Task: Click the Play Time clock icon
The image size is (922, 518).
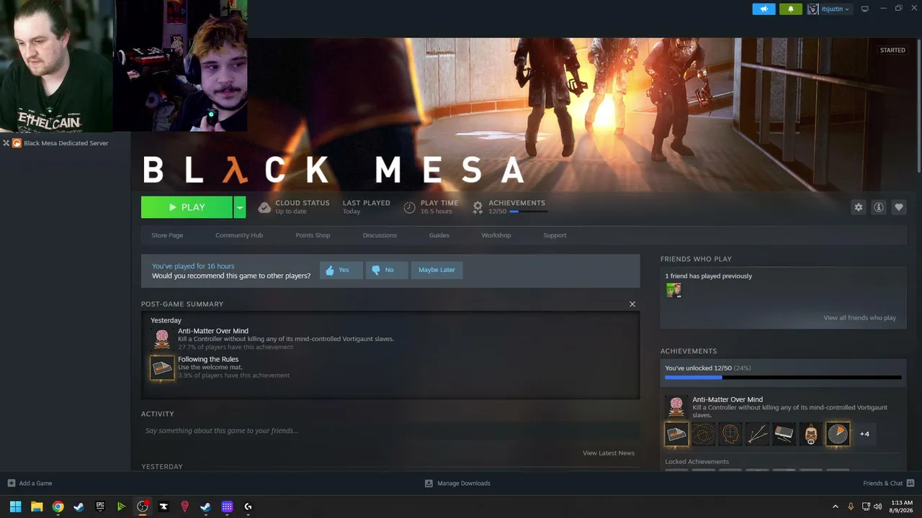Action: [x=409, y=207]
